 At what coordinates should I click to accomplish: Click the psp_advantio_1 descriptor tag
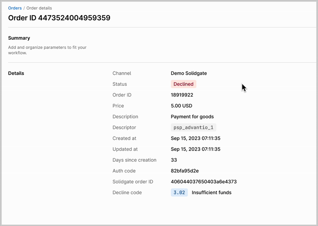click(x=194, y=127)
